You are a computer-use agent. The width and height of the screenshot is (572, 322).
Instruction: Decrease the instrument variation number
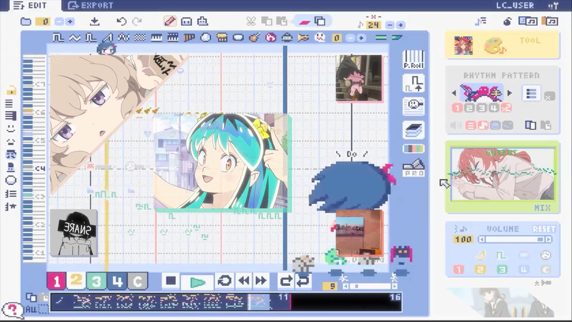350,38
